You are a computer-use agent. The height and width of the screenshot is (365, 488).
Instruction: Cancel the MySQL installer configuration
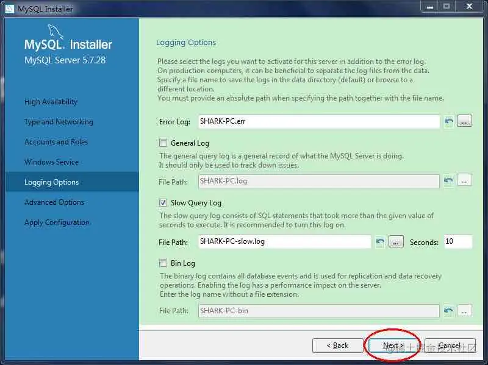[450, 346]
